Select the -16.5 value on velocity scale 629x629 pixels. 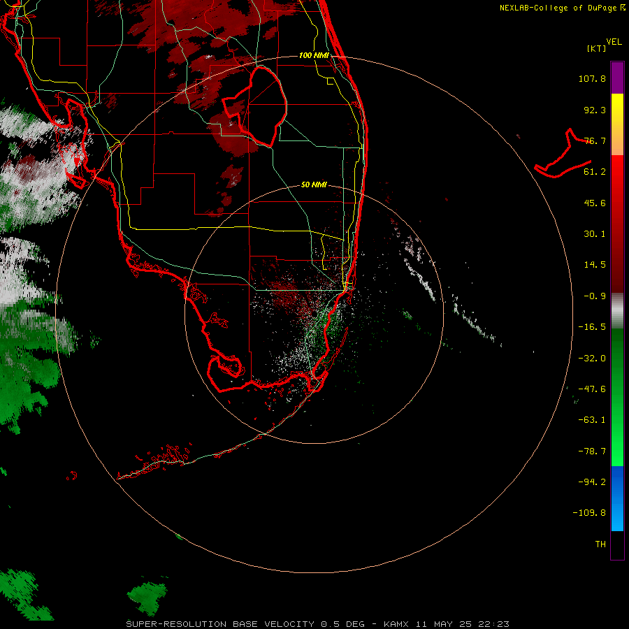[592, 327]
